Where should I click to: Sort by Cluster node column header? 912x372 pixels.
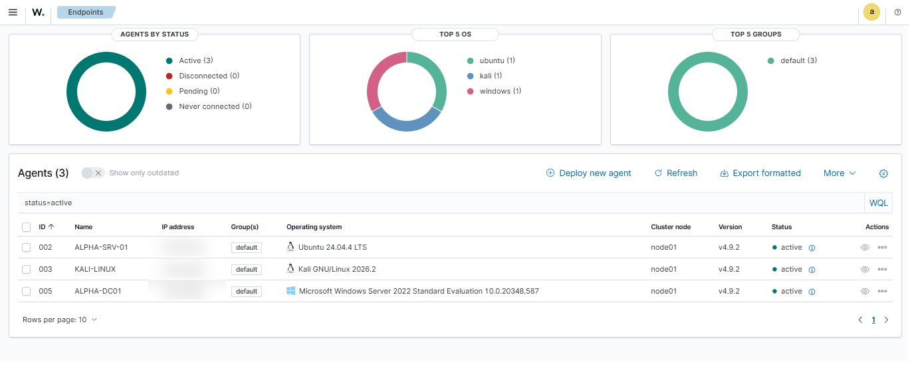pos(671,227)
